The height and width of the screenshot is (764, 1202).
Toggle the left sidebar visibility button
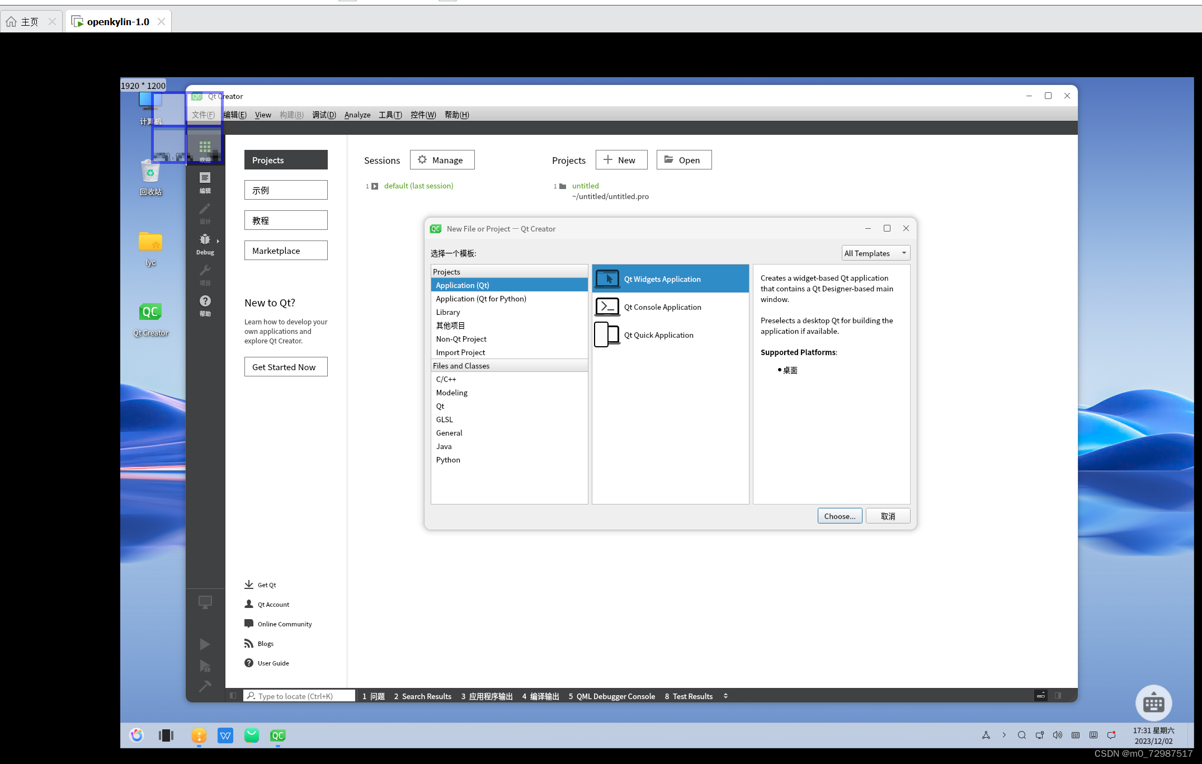[x=233, y=696]
